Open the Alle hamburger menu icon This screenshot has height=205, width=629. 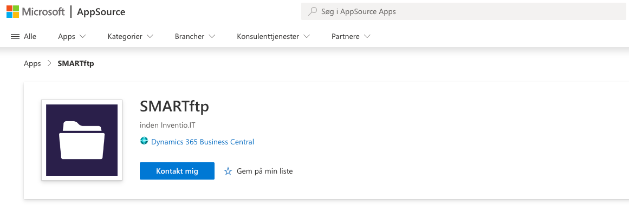pos(15,36)
